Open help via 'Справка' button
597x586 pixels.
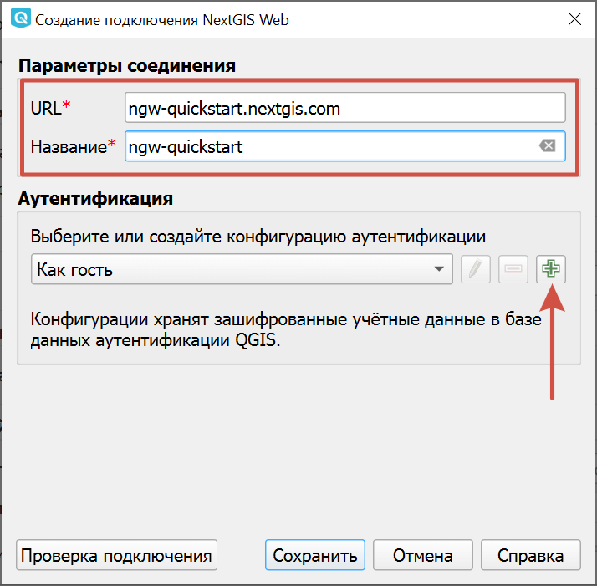[x=531, y=555]
